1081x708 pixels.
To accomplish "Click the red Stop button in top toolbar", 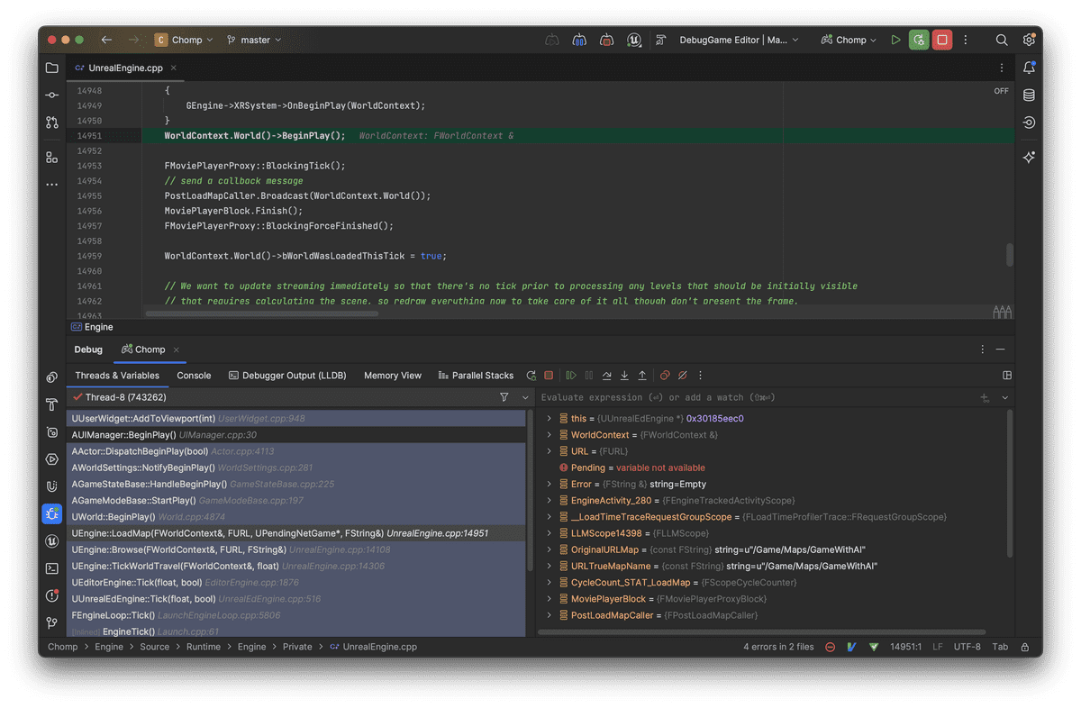I will coord(942,40).
